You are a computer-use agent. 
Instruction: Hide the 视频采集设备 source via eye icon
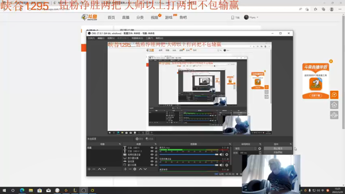(x=152, y=155)
